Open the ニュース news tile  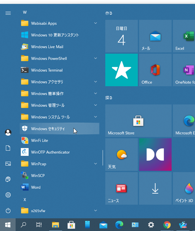point(122,188)
